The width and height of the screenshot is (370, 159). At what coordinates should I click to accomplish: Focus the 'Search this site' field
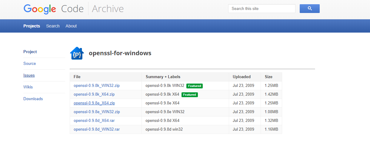[262, 8]
